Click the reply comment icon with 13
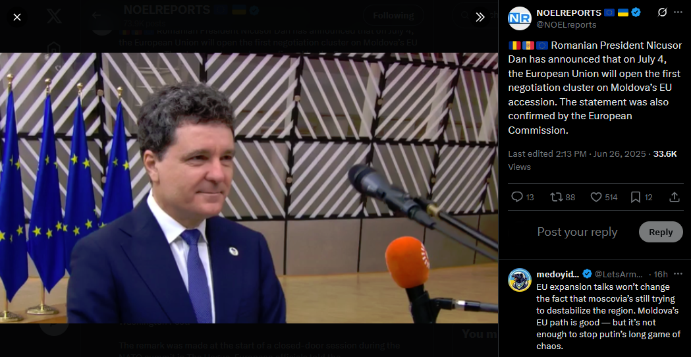This screenshot has width=691, height=357. [522, 197]
